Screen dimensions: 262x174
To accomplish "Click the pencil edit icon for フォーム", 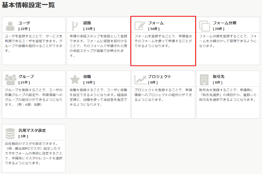I will pos(140,25).
